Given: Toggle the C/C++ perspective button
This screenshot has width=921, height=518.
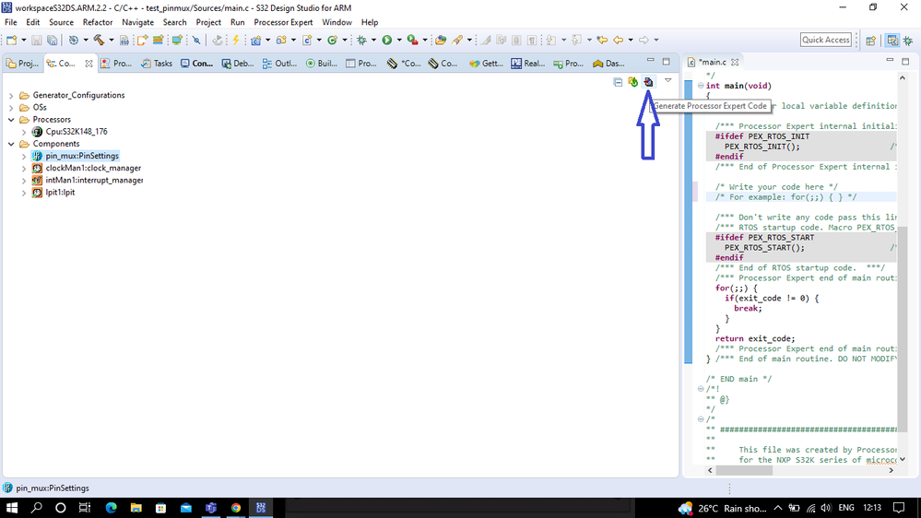Looking at the screenshot, I should 892,40.
